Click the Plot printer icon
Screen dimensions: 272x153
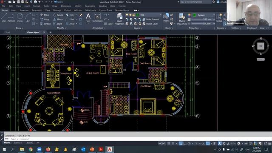point(35,2)
